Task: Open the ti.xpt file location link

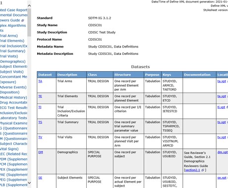Action: point(221,107)
